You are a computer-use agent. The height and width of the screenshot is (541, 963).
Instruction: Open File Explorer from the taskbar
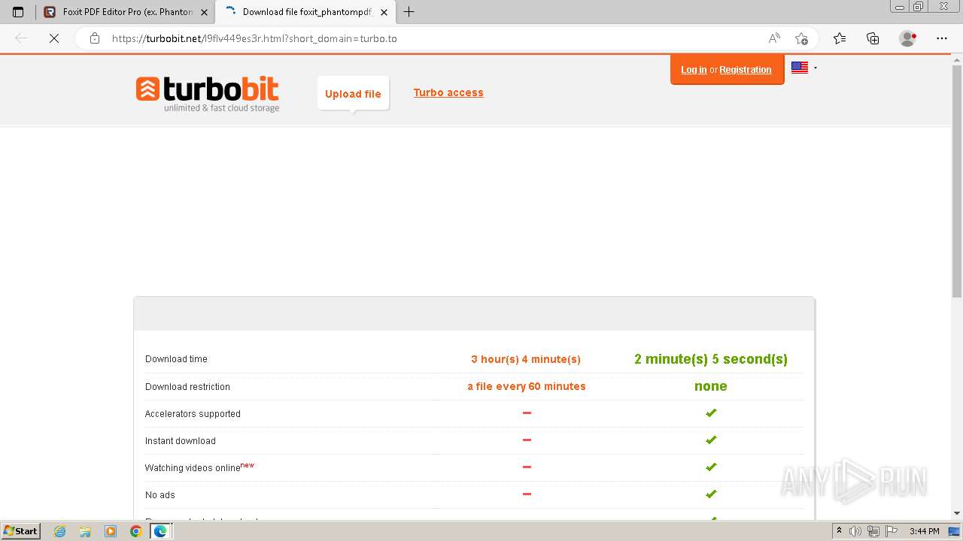85,531
